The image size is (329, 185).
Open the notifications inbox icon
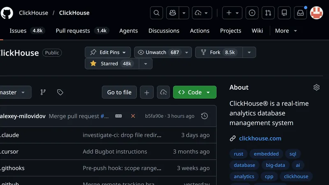(x=300, y=13)
